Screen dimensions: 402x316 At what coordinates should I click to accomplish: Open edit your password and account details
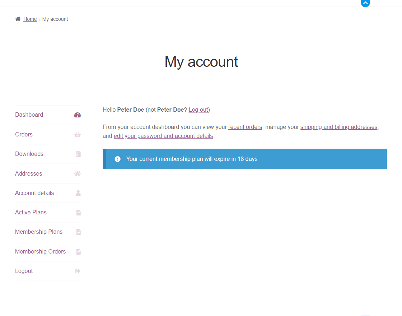click(163, 136)
